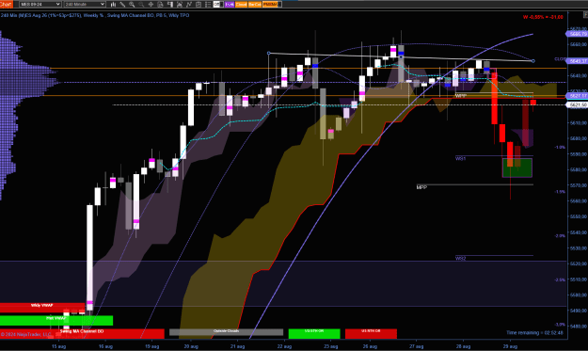The width and height of the screenshot is (588, 351).
Task: Select the drawing tools pencil icon
Action: [122, 5]
